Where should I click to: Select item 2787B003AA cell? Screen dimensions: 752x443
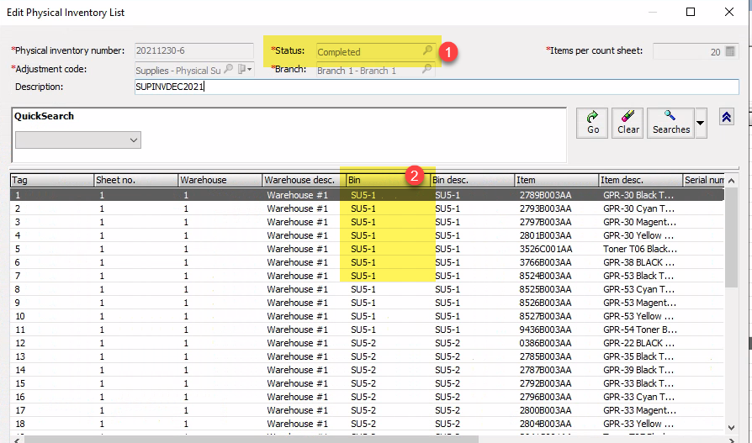click(545, 370)
